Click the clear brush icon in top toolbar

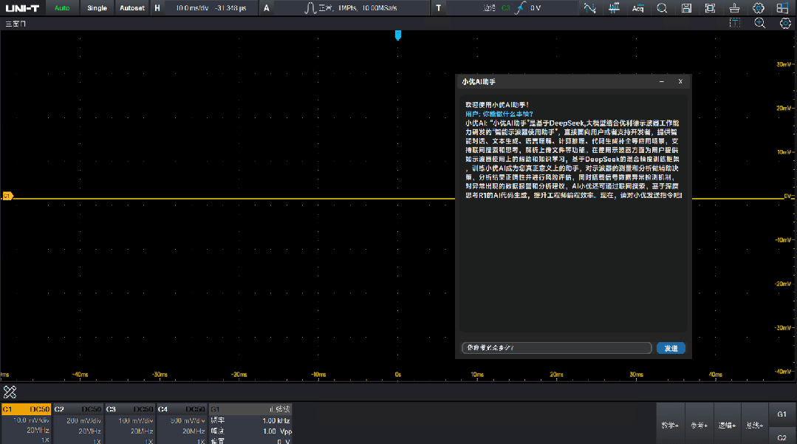734,8
